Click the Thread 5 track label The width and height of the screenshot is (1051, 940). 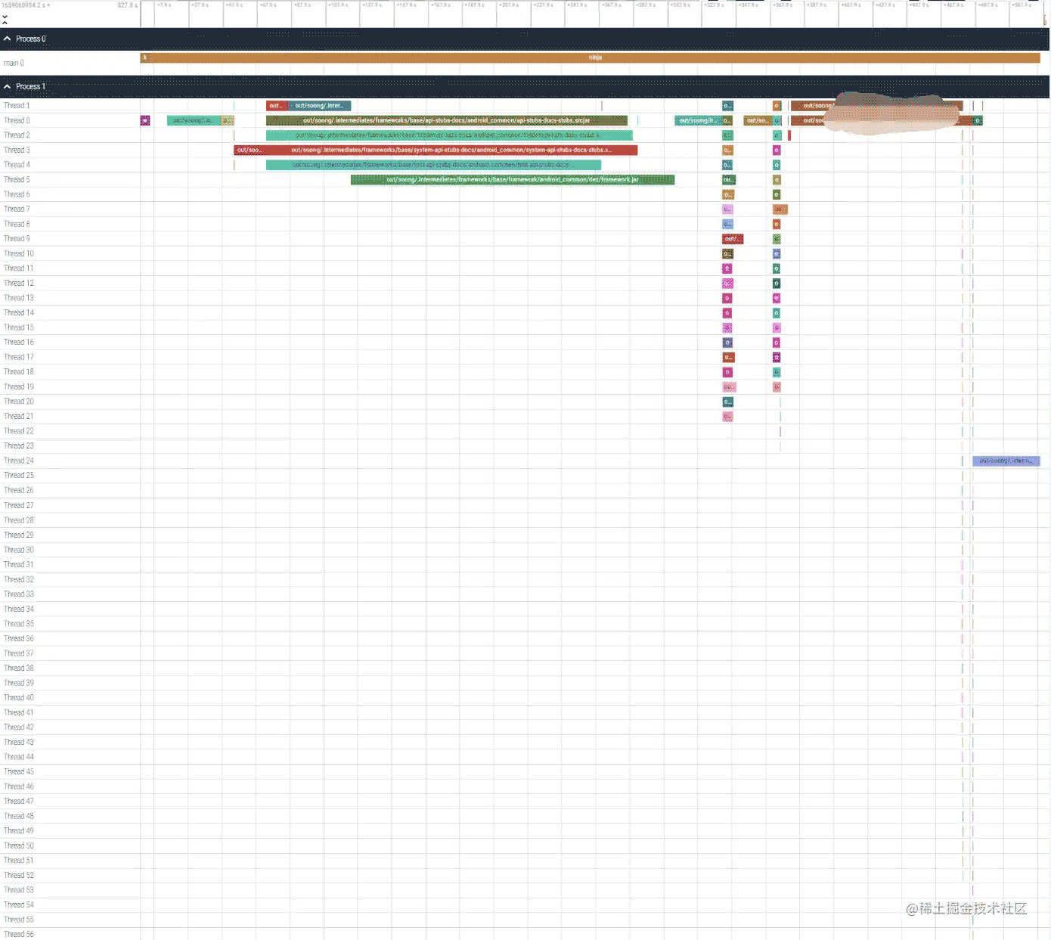pos(17,180)
